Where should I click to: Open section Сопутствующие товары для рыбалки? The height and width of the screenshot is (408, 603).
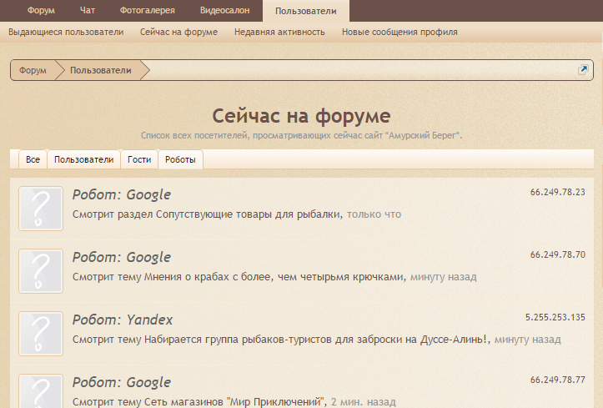tap(249, 214)
